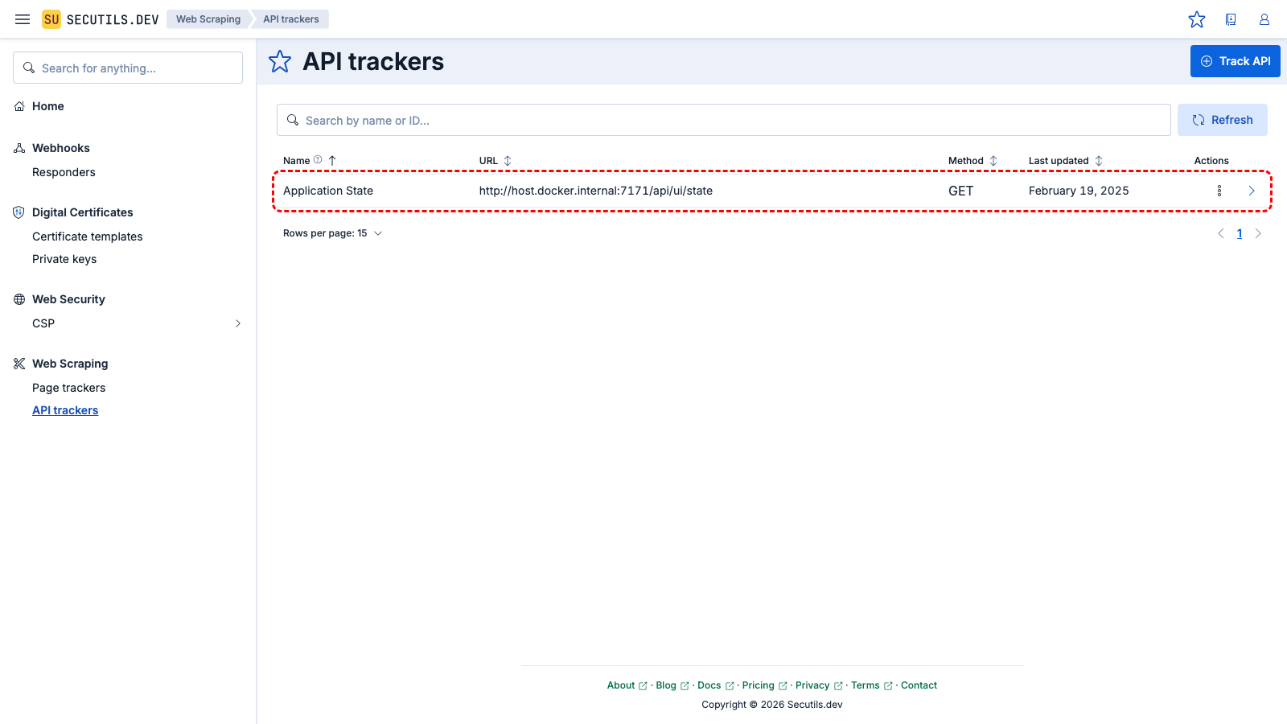Click the star favorites icon in the header
The width and height of the screenshot is (1287, 724).
(1198, 19)
